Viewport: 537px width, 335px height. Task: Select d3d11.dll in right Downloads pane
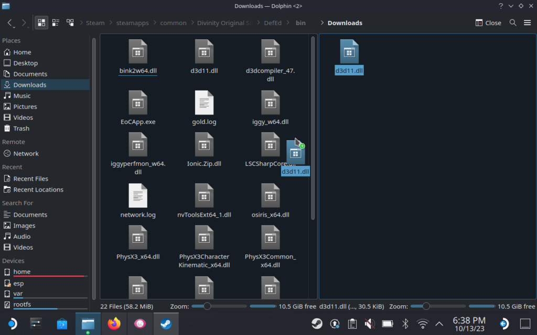pos(349,52)
